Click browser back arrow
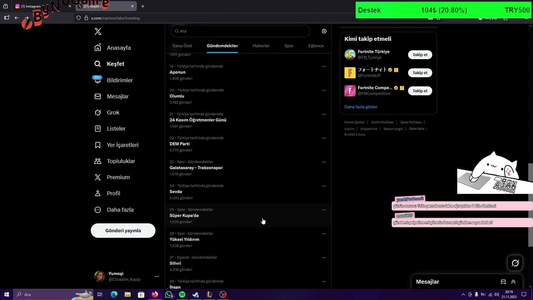Image resolution: width=533 pixels, height=300 pixels. click(17, 18)
